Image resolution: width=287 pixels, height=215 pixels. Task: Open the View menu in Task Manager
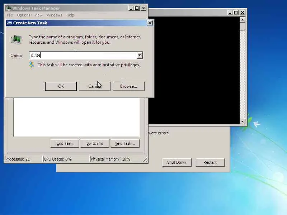tap(38, 15)
